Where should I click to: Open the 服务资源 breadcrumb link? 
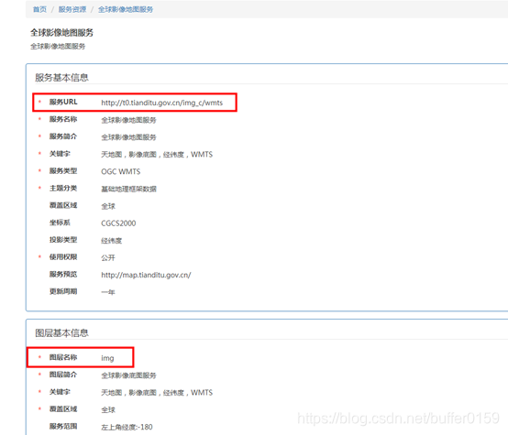[72, 9]
